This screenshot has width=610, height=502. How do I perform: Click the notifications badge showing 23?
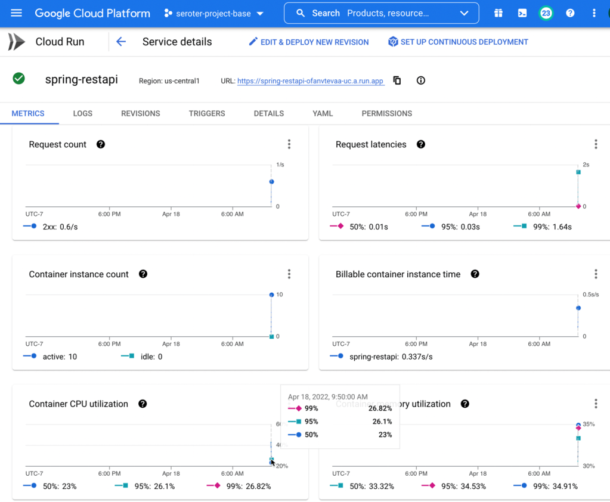point(546,13)
